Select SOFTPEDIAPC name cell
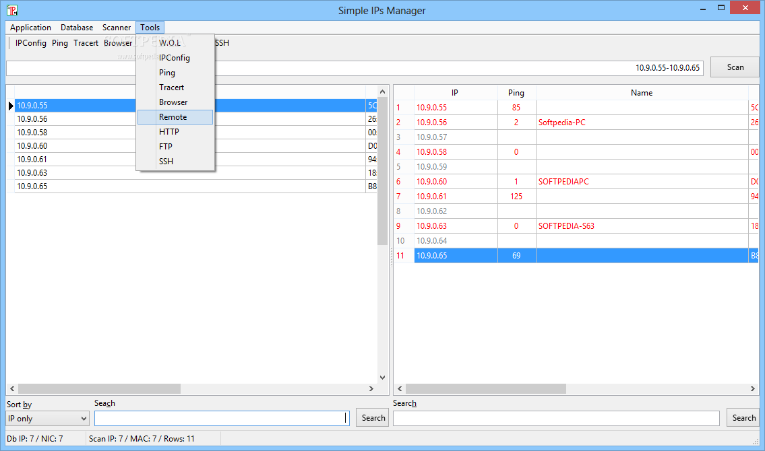765x451 pixels. tap(642, 182)
